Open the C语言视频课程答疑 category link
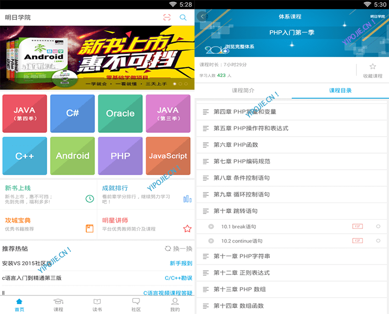This screenshot has height=314, width=389. click(x=168, y=293)
